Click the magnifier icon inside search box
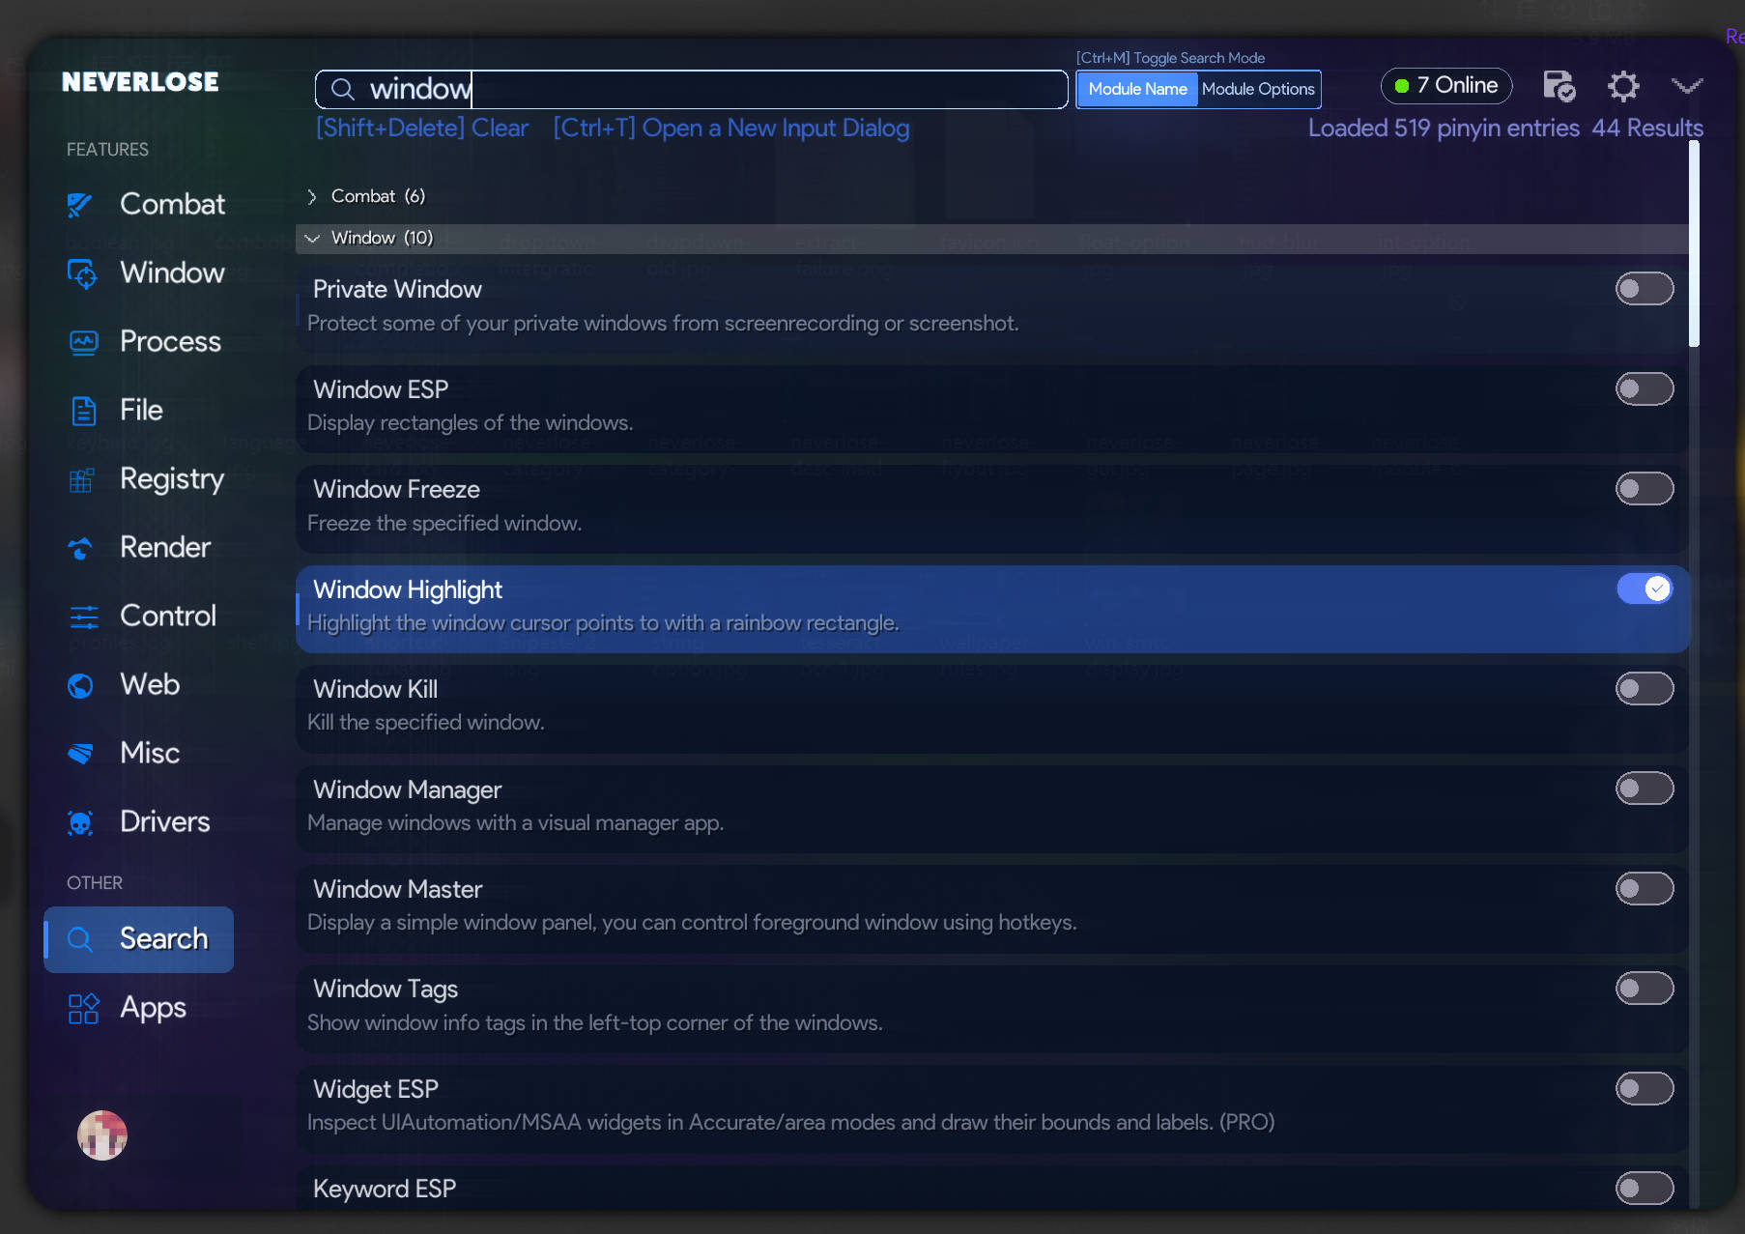1745x1234 pixels. [x=342, y=90]
